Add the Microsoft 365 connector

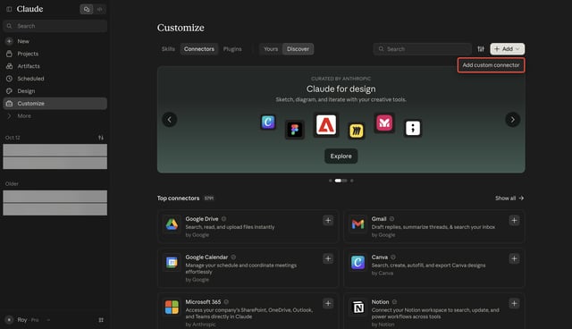328,303
